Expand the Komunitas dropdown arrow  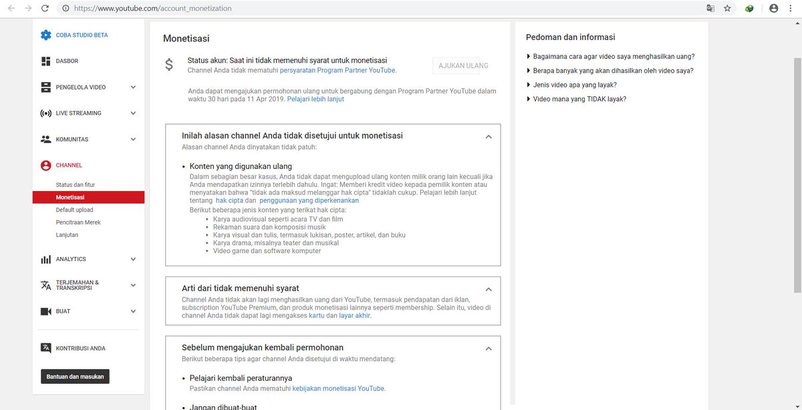click(x=133, y=140)
